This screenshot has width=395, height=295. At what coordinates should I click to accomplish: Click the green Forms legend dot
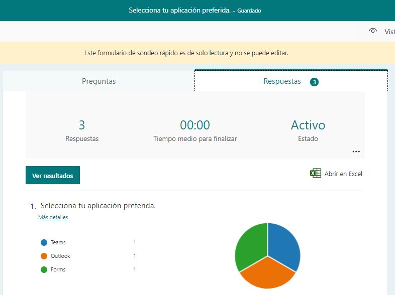tap(44, 270)
